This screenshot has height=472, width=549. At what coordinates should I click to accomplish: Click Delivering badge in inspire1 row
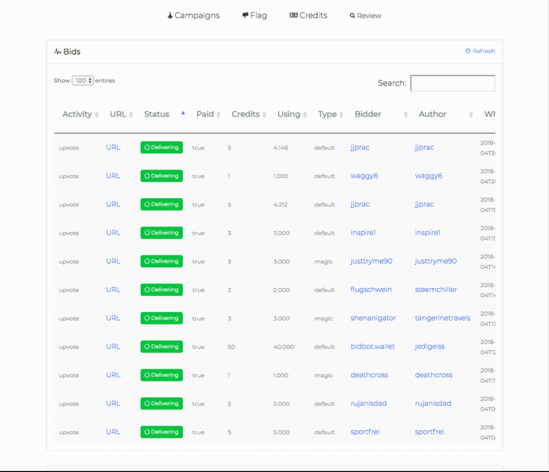162,233
